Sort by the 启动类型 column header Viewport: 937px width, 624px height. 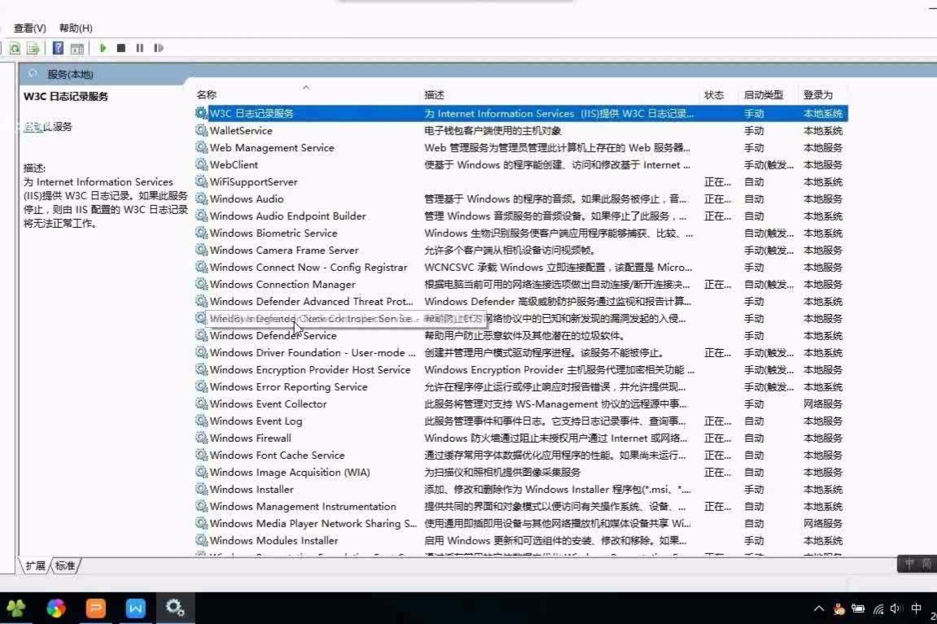pyautogui.click(x=763, y=95)
